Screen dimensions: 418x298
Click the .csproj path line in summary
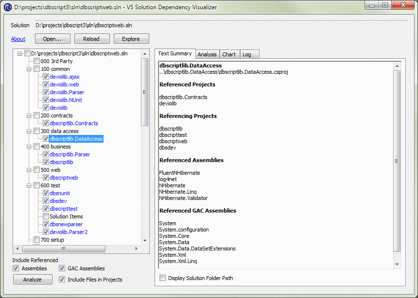(224, 72)
